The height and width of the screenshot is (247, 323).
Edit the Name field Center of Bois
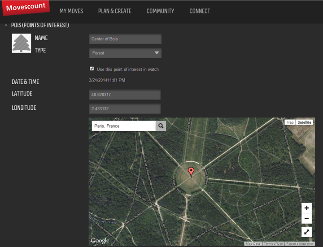[125, 39]
